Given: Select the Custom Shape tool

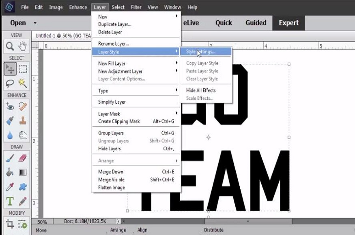Looking at the screenshot, I should pos(23,187).
